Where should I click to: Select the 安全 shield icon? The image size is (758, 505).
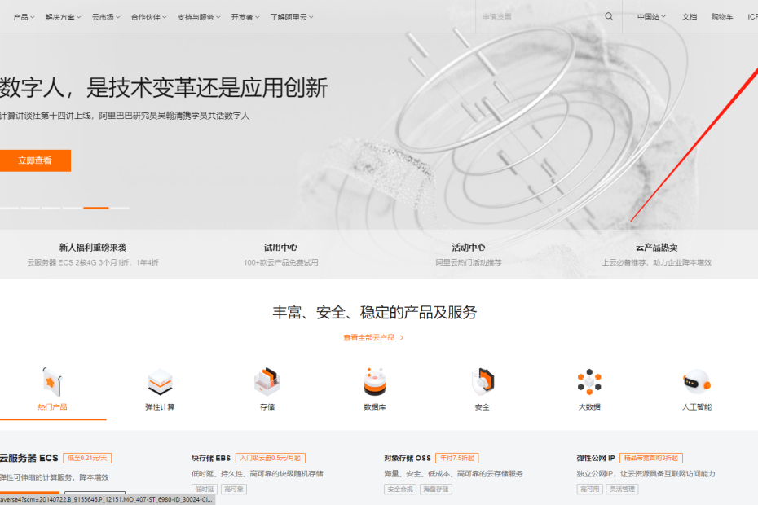(x=483, y=382)
